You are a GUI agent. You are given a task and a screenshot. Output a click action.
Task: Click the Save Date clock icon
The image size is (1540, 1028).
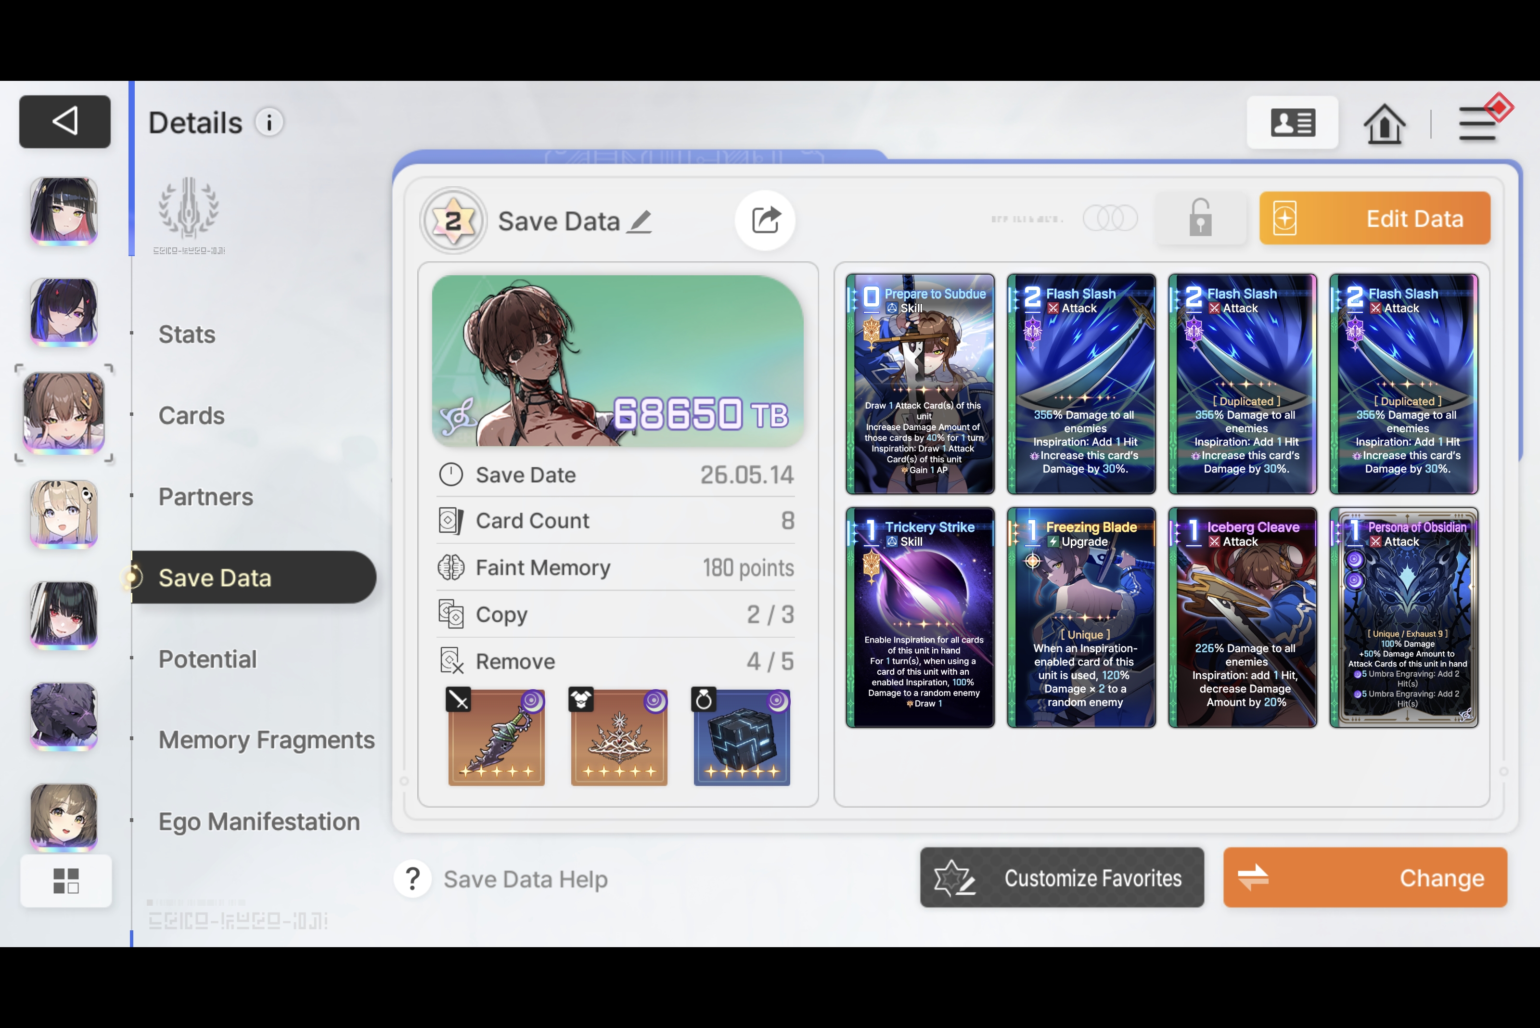point(451,475)
